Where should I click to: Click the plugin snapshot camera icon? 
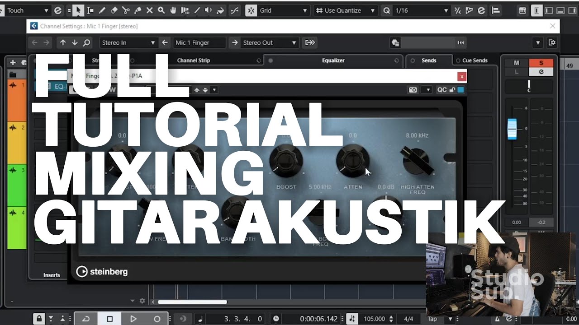click(x=413, y=90)
